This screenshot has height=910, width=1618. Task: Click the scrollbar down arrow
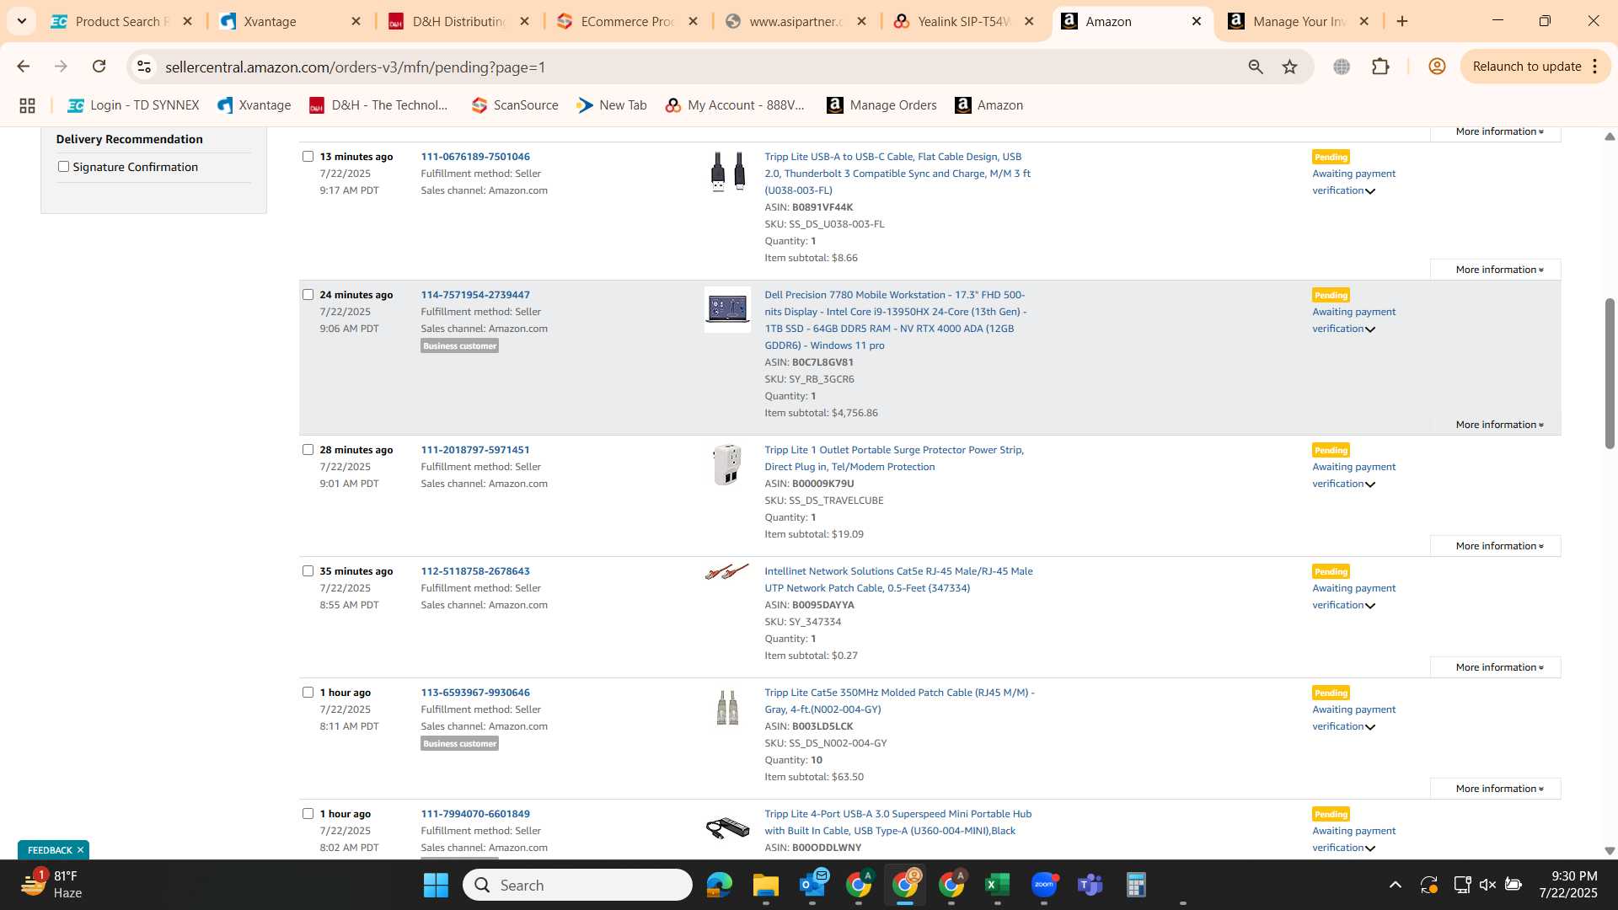point(1610,851)
